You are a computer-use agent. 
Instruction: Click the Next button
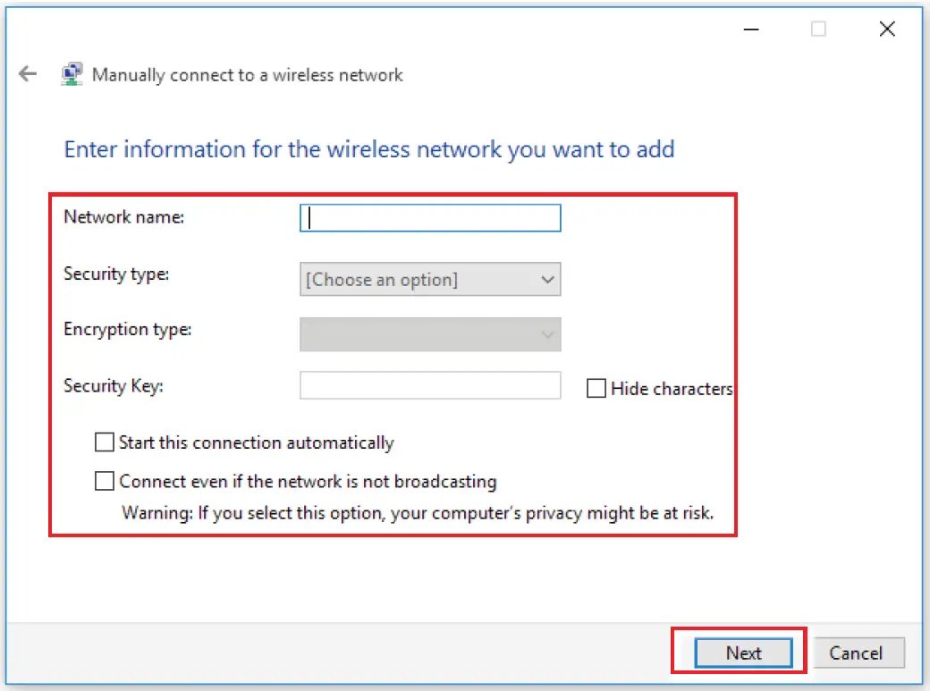click(x=743, y=653)
